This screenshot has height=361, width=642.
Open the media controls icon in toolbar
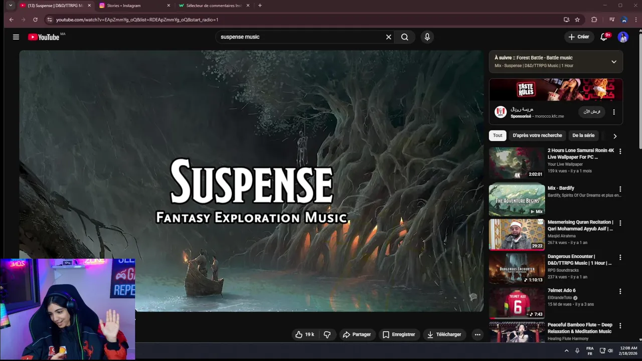coord(612,20)
